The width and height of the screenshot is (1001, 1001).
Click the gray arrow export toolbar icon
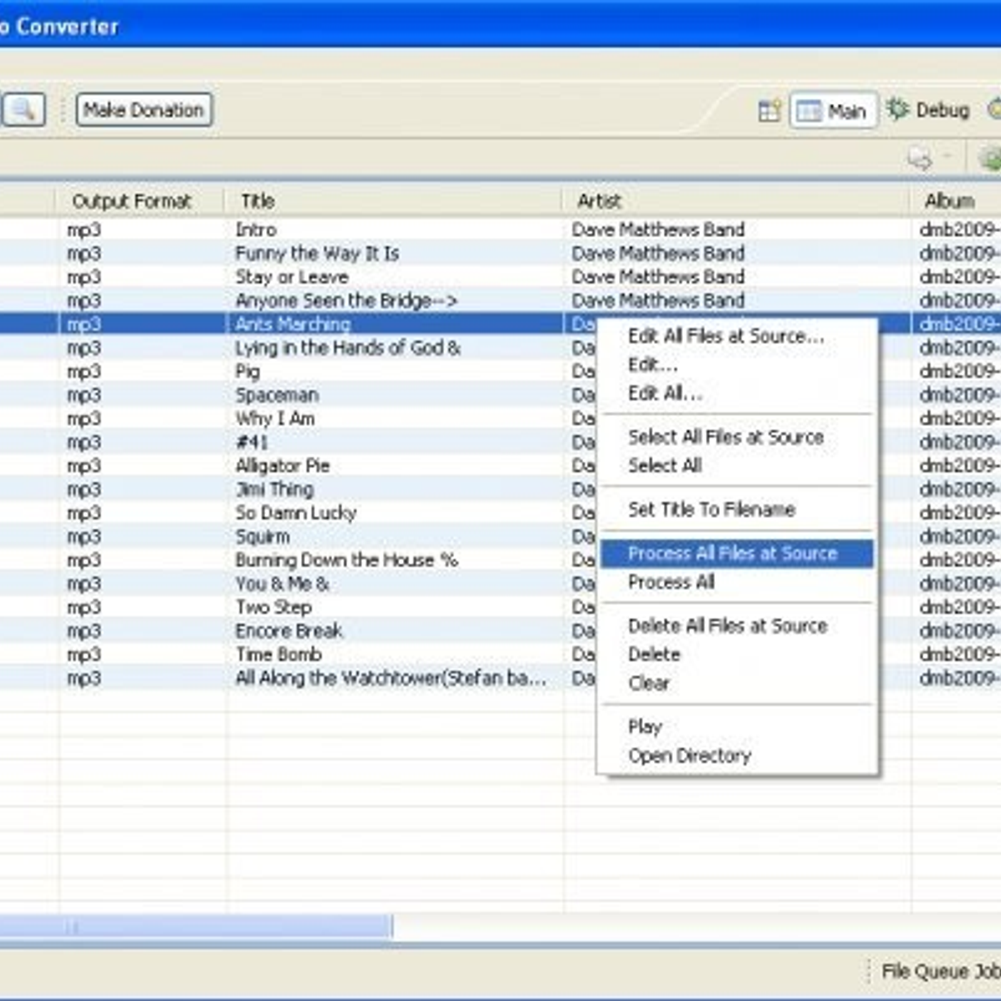coord(920,158)
